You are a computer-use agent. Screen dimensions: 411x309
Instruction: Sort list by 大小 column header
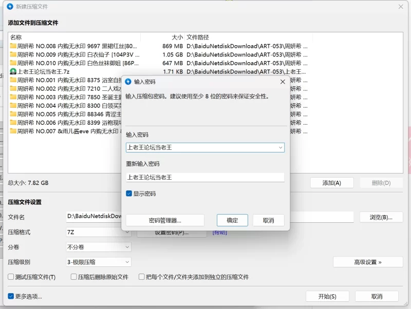point(177,37)
